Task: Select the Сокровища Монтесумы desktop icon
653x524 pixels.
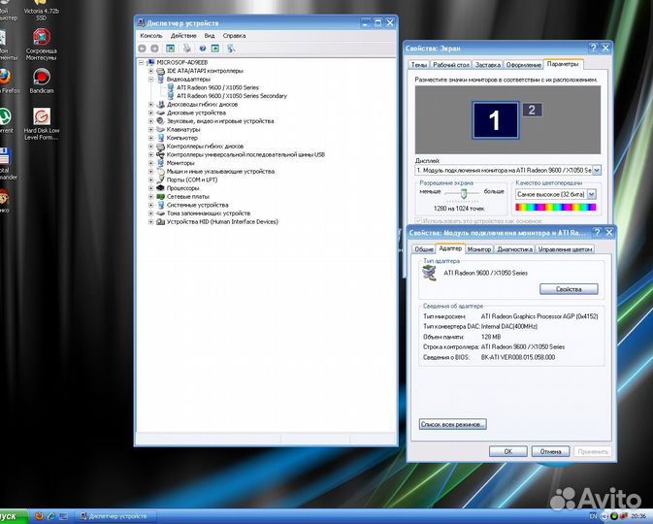Action: 41,37
